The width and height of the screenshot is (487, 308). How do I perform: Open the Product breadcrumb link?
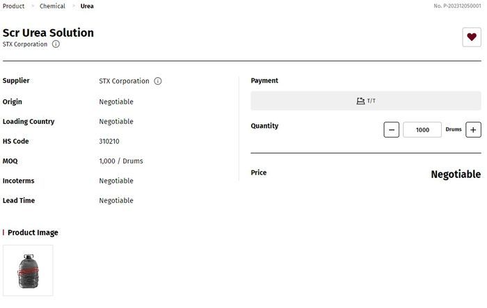pos(14,6)
